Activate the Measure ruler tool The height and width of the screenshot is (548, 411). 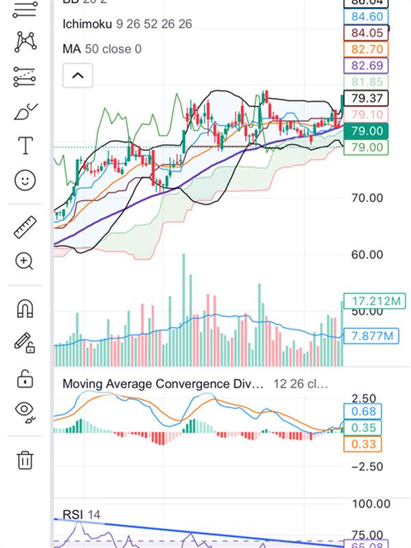tap(25, 227)
